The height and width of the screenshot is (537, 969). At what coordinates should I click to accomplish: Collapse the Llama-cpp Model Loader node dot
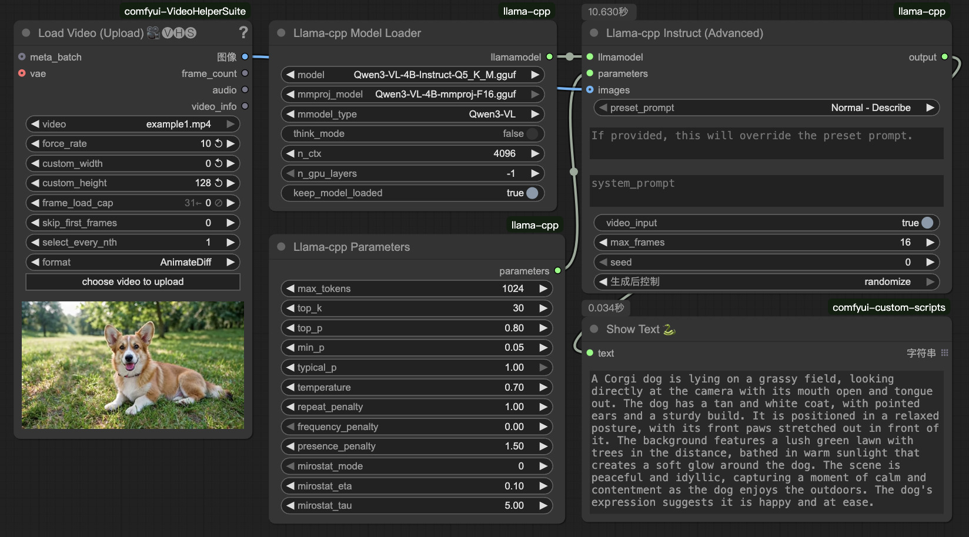(x=281, y=33)
